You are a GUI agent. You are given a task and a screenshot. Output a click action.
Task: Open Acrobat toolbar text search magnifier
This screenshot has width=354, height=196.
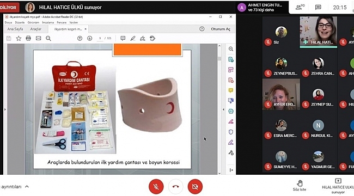48,39
